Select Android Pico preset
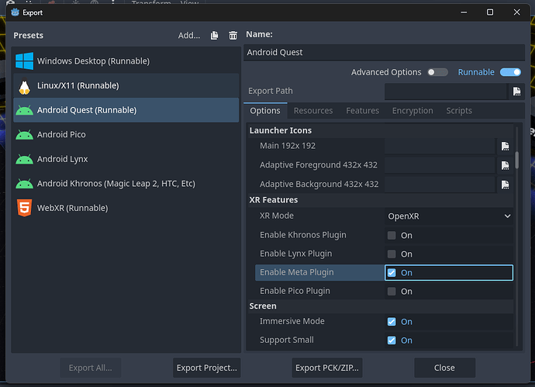The width and height of the screenshot is (535, 387). [x=126, y=135]
